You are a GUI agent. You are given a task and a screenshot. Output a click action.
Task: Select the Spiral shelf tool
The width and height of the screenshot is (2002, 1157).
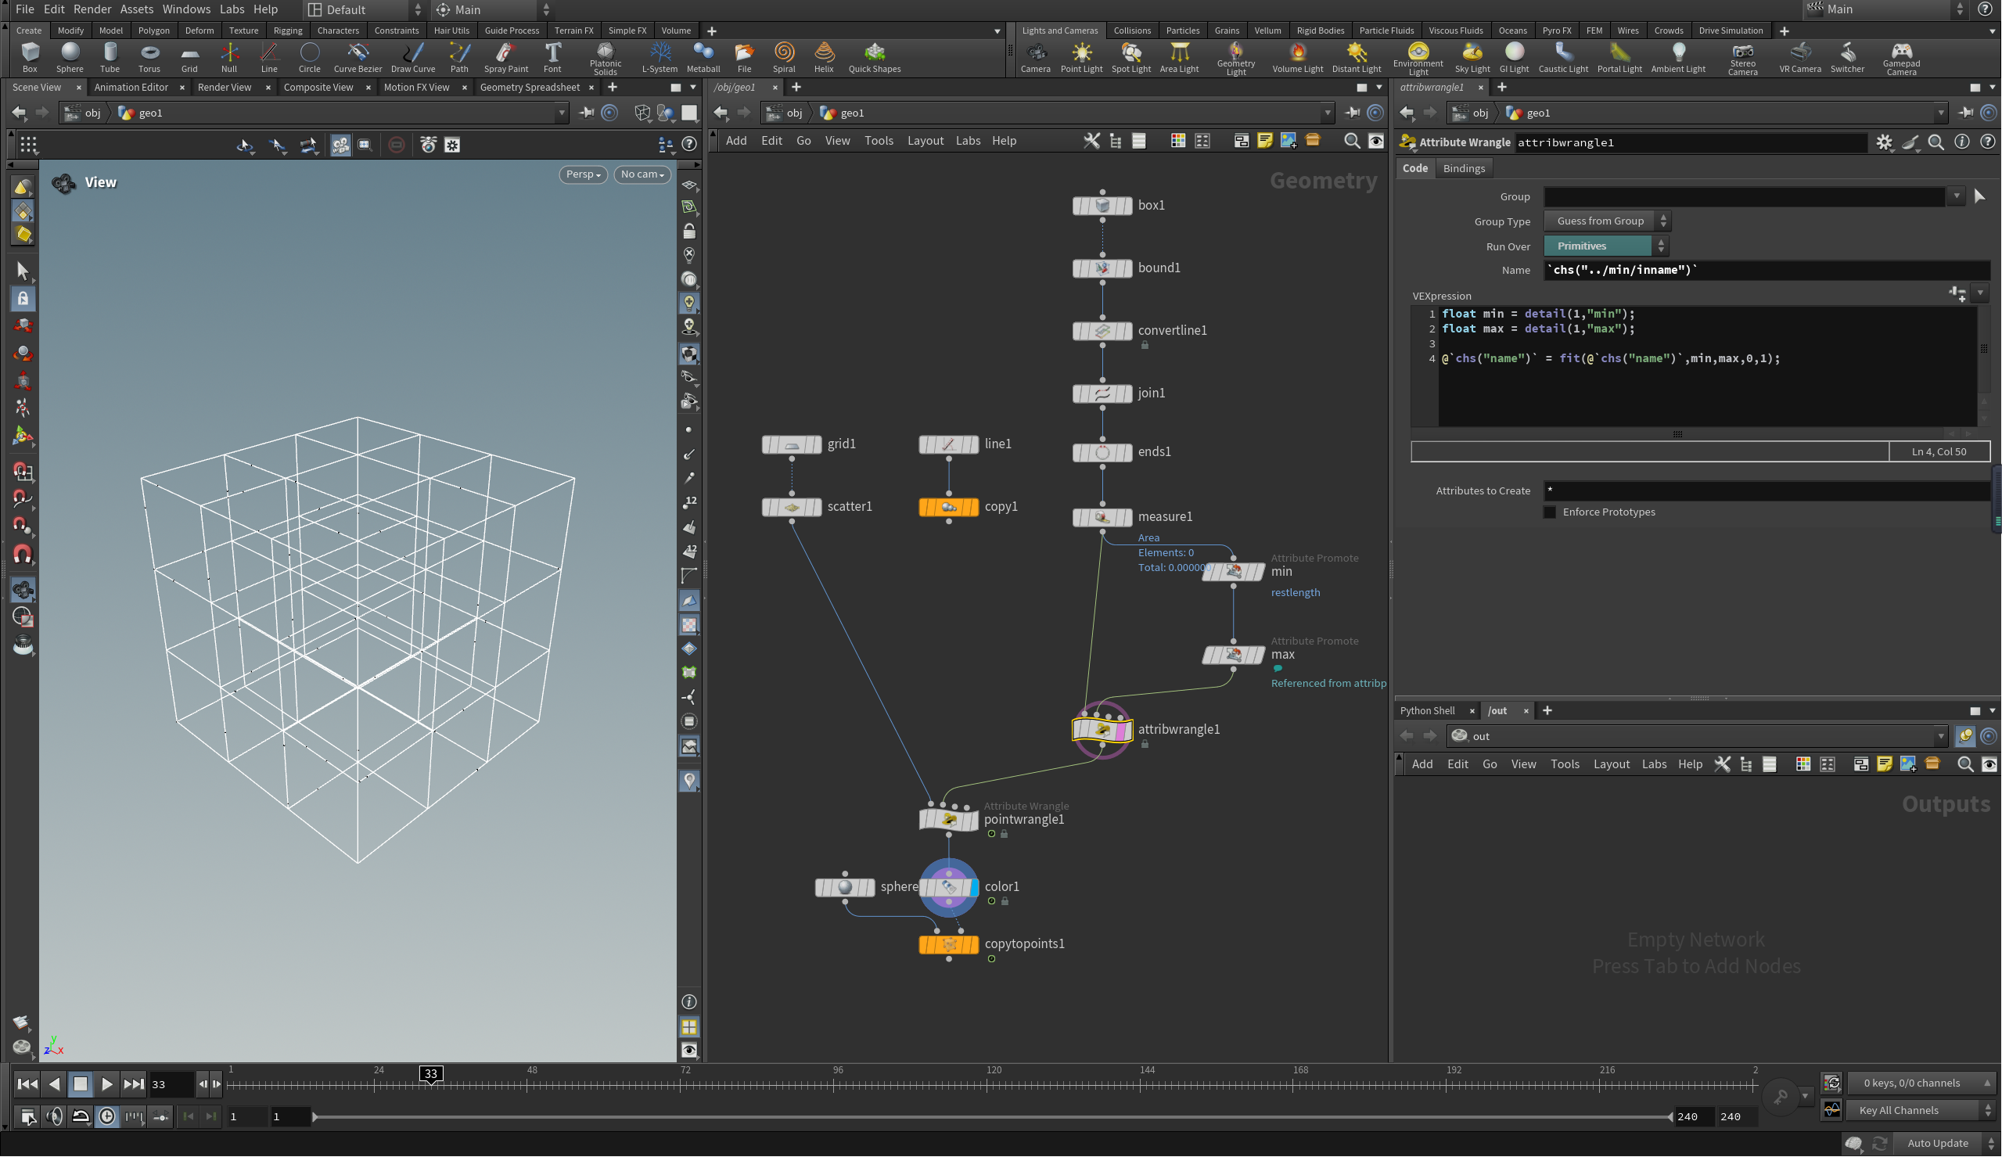click(x=784, y=57)
